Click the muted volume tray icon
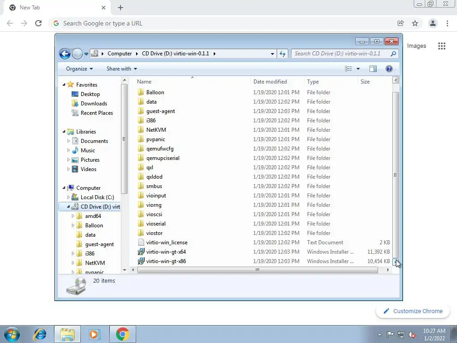 click(x=412, y=335)
